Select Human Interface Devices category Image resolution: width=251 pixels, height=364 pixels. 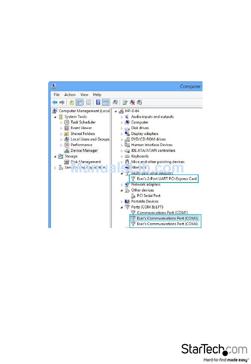(152, 145)
